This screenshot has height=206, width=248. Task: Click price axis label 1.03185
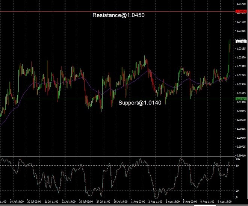(241, 48)
